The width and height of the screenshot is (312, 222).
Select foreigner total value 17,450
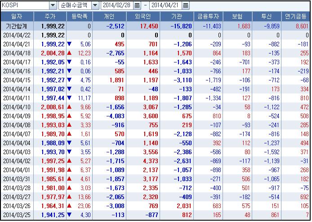pyautogui.click(x=149, y=26)
